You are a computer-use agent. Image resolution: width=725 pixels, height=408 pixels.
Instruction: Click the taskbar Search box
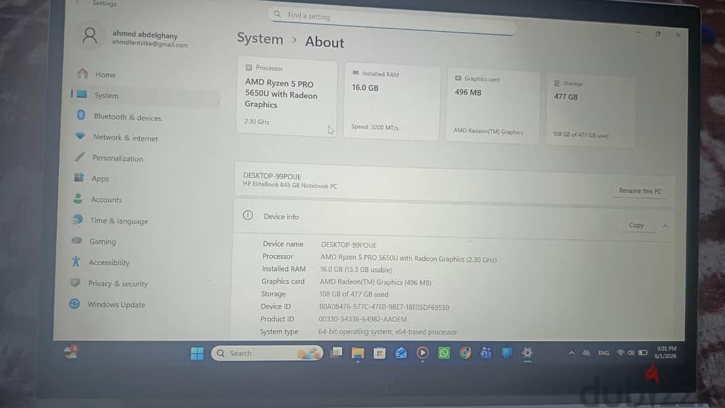[x=267, y=354]
